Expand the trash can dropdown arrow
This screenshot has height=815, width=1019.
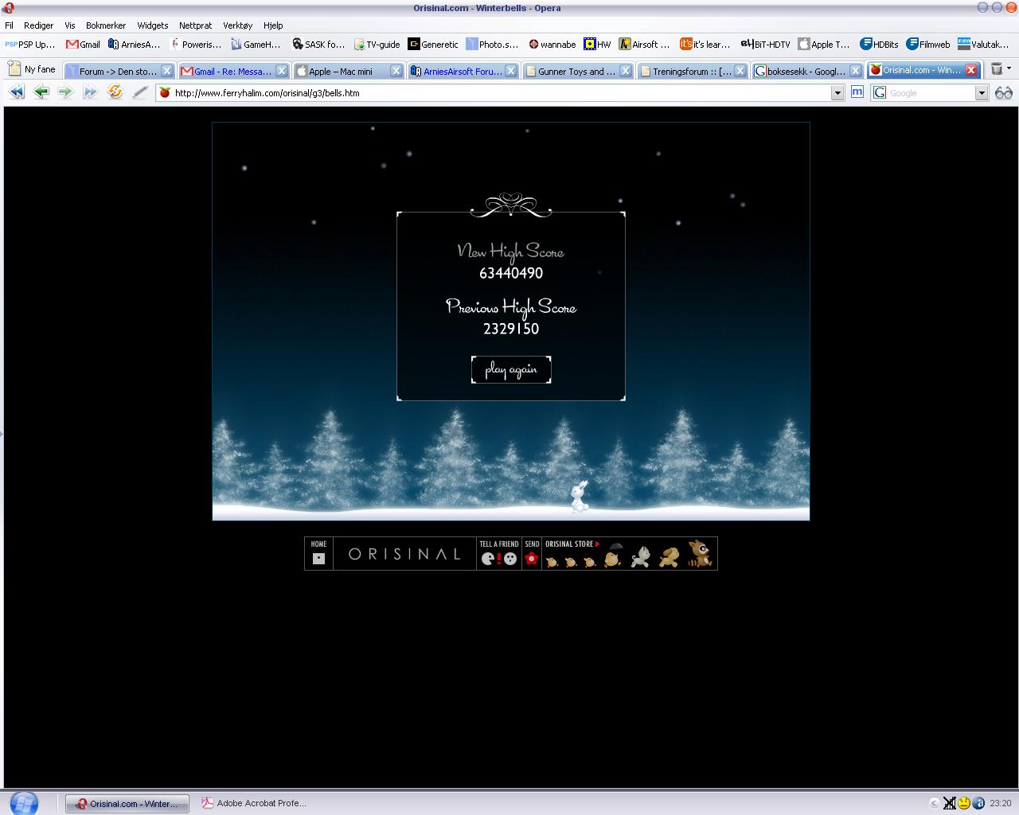[1009, 69]
